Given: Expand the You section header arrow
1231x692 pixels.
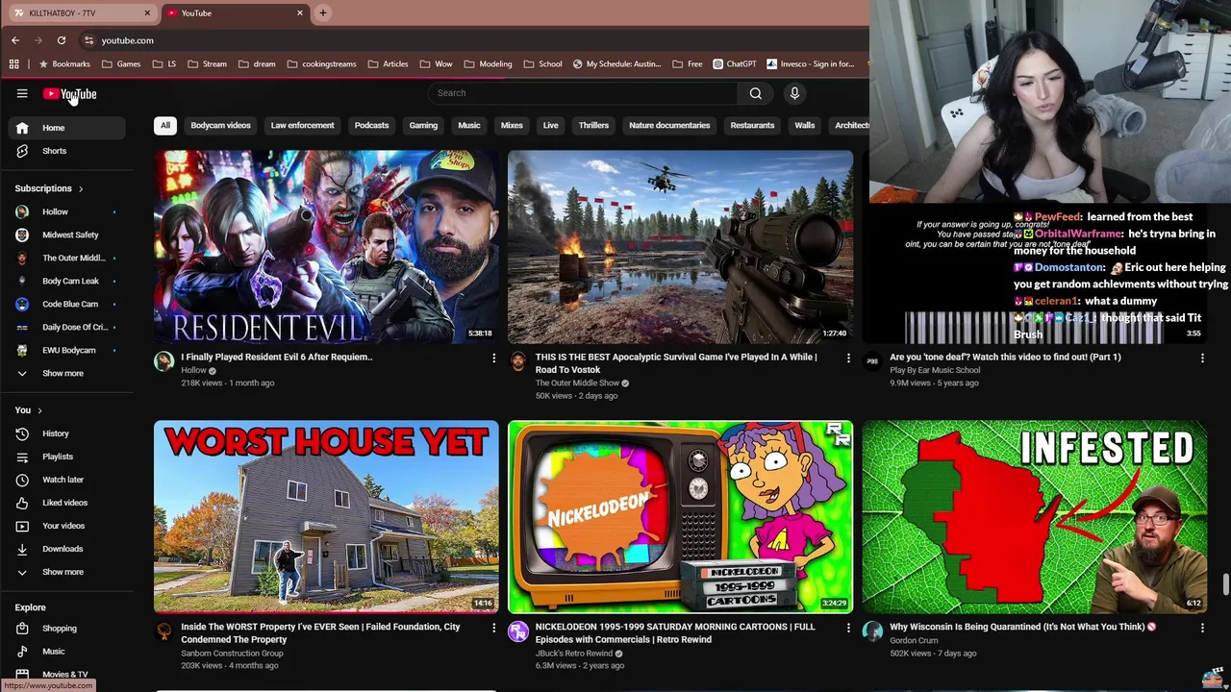Looking at the screenshot, I should click(x=39, y=410).
